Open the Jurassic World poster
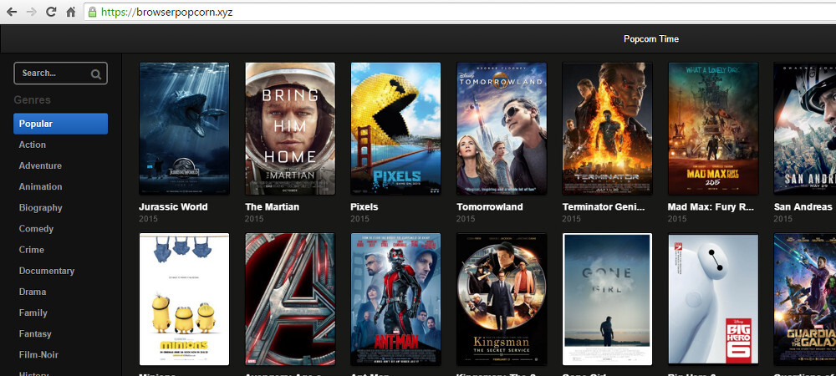 184,129
